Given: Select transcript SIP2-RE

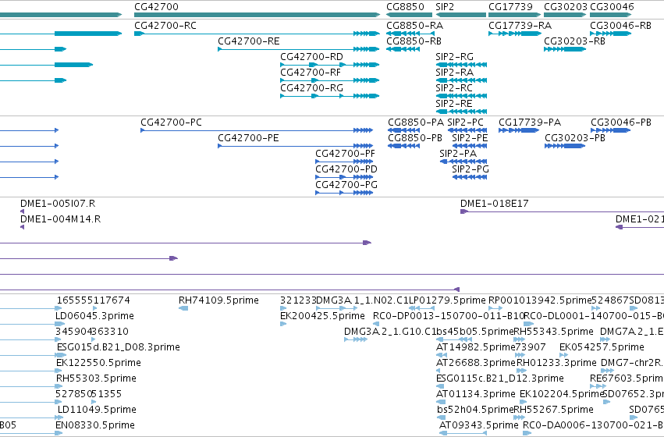Looking at the screenshot, I should [x=461, y=112].
